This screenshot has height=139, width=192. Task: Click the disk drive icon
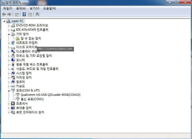pos(13,47)
